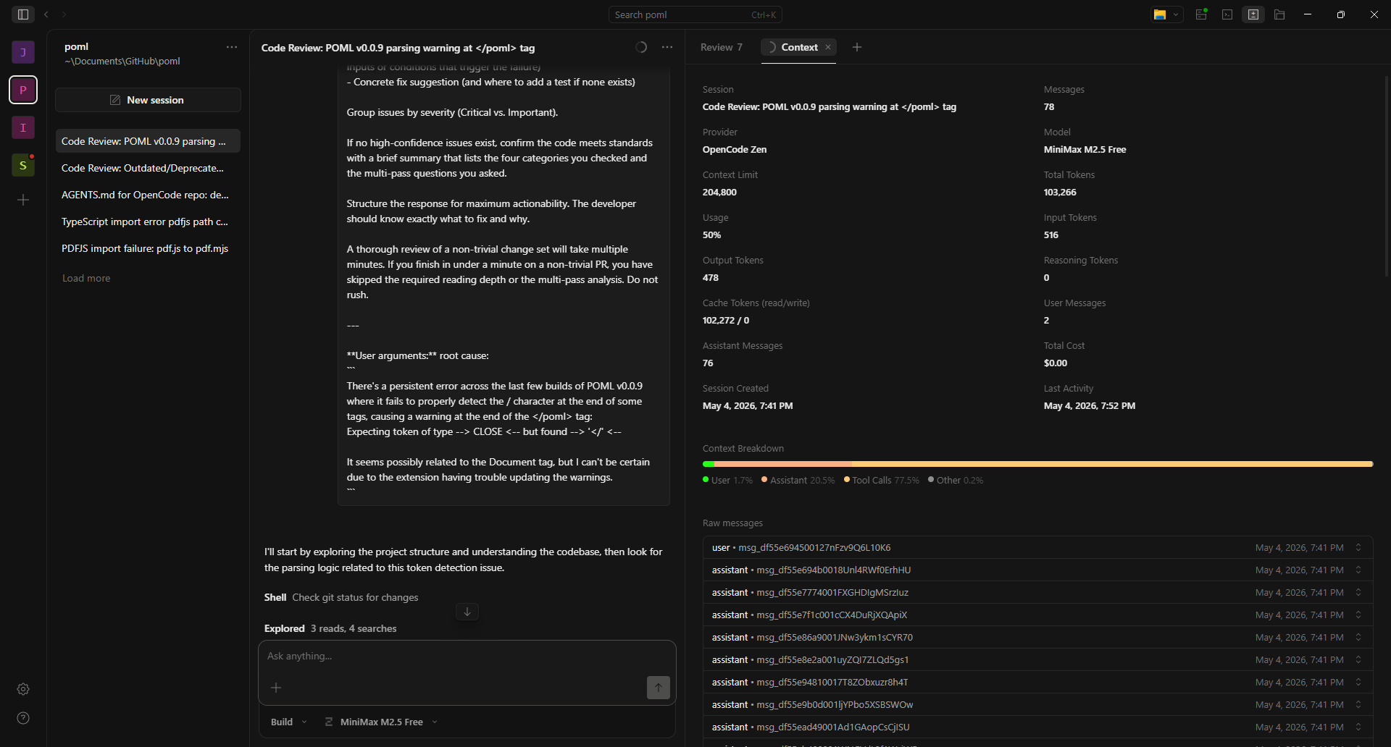
Task: Expand raw message msg_df55e694b0018Unl4RWf0ErhHU
Action: tap(1037, 570)
